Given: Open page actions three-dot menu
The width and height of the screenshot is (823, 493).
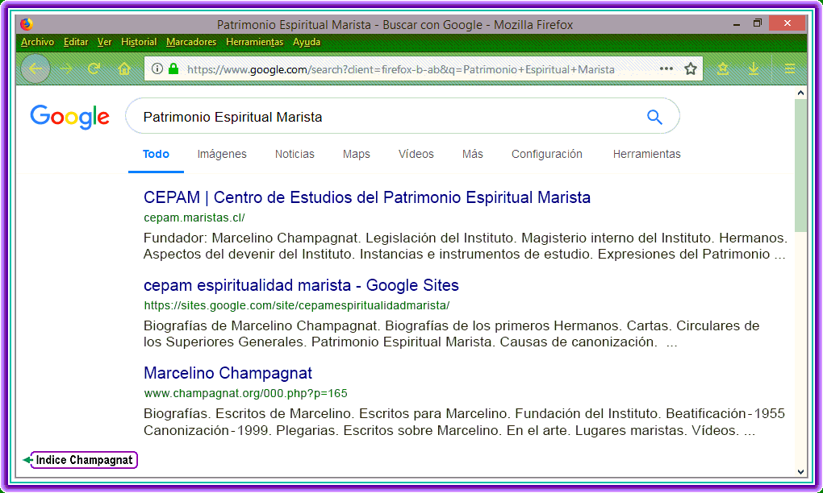Looking at the screenshot, I should [x=666, y=68].
